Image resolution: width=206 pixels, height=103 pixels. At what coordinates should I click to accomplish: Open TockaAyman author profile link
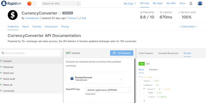coord(32,18)
